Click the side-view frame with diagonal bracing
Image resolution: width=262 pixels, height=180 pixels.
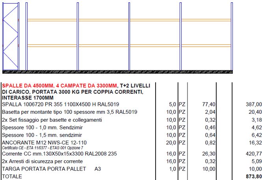pos(11,36)
